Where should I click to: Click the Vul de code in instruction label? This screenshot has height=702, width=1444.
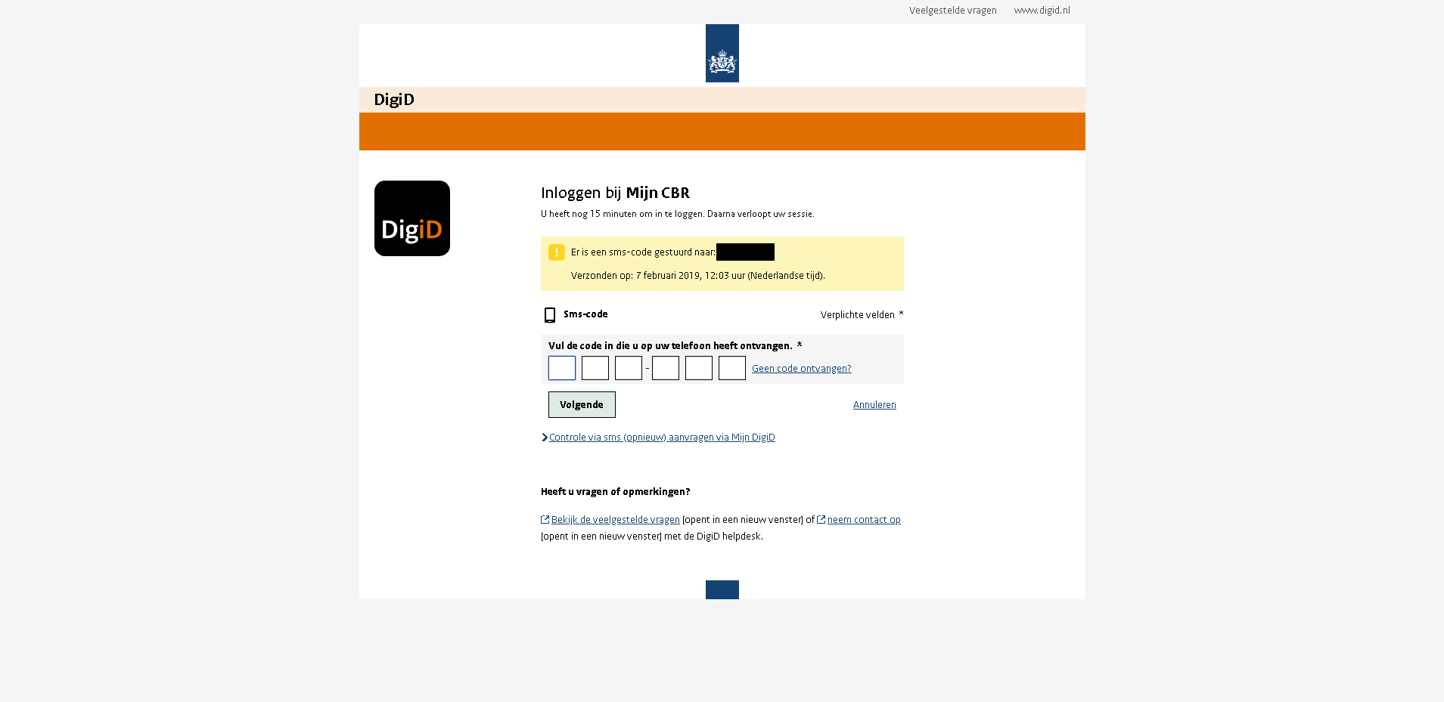[670, 346]
